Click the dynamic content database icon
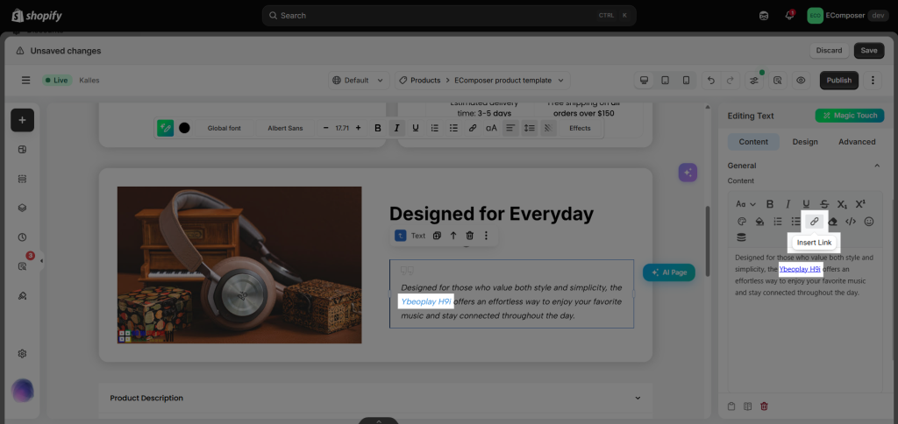 [x=742, y=237]
